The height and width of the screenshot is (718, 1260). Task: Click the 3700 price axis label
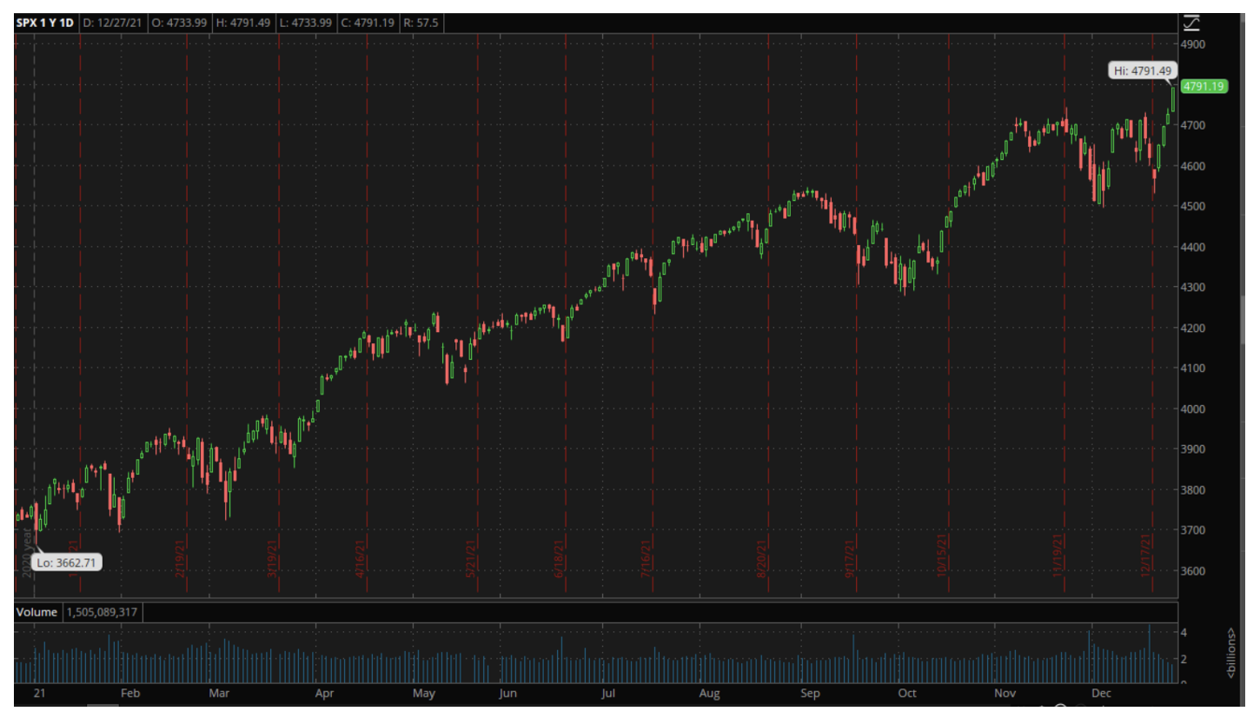tap(1195, 530)
